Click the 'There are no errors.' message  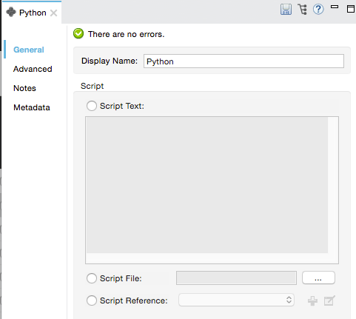[x=126, y=34]
